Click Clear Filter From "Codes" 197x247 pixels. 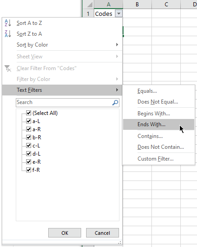(x=62, y=68)
